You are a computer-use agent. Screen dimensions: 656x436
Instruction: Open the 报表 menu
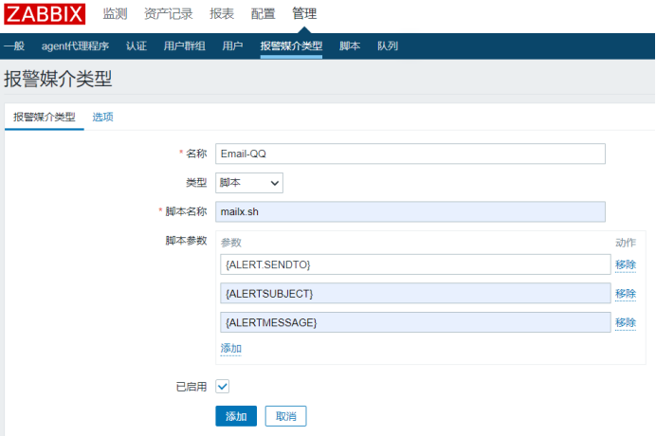pyautogui.click(x=222, y=14)
